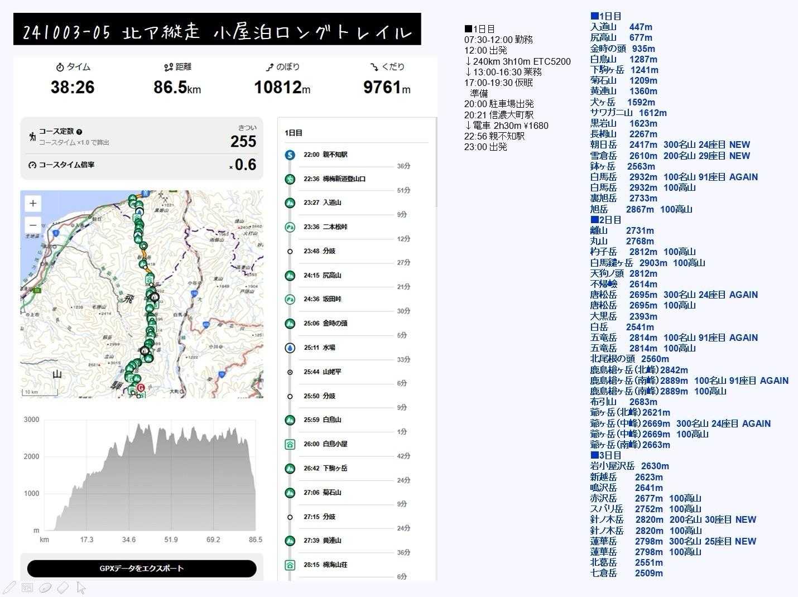Open the 金時の頭 timeline entry
798x597 pixels.
point(335,324)
